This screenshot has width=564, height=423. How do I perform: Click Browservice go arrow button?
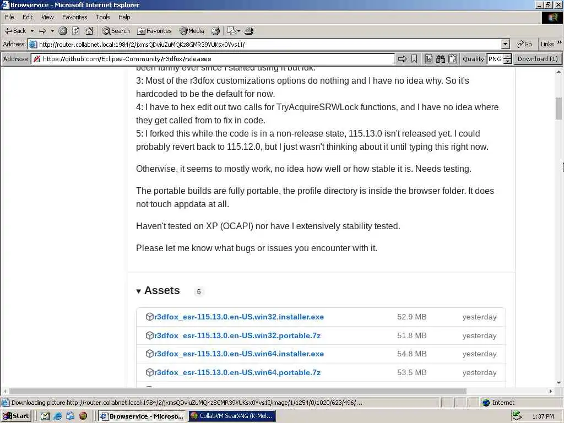coord(402,59)
